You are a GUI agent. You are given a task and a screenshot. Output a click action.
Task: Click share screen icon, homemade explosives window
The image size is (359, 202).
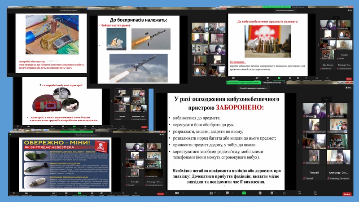click(x=74, y=126)
